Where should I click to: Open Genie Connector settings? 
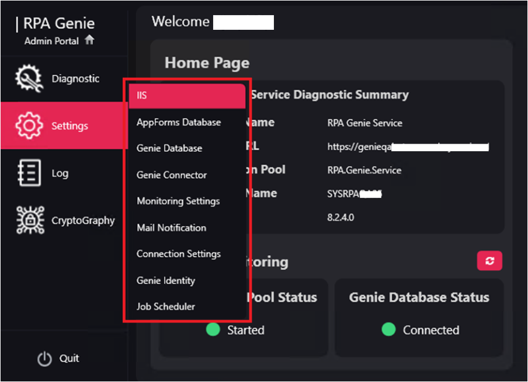coord(172,175)
